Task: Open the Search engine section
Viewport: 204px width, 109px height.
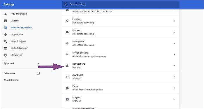Action: (18, 41)
